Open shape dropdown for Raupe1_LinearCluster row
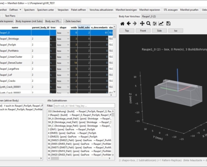 click(63, 57)
